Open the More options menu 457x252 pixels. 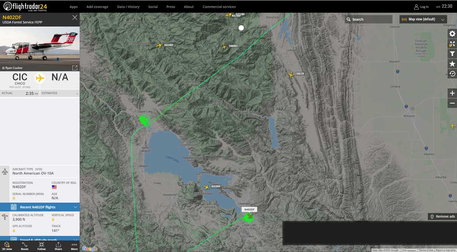point(74,246)
